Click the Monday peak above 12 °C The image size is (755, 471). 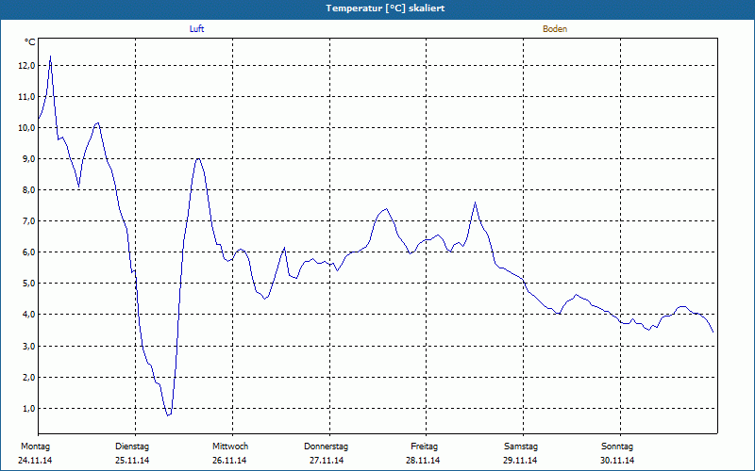tap(51, 57)
